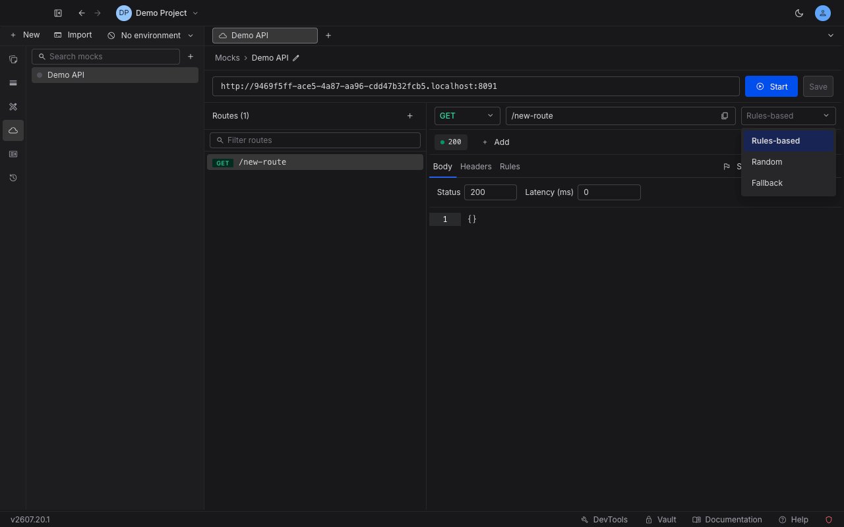Screen dimensions: 844x527
Task: Open the No environment selector
Action: pos(150,36)
